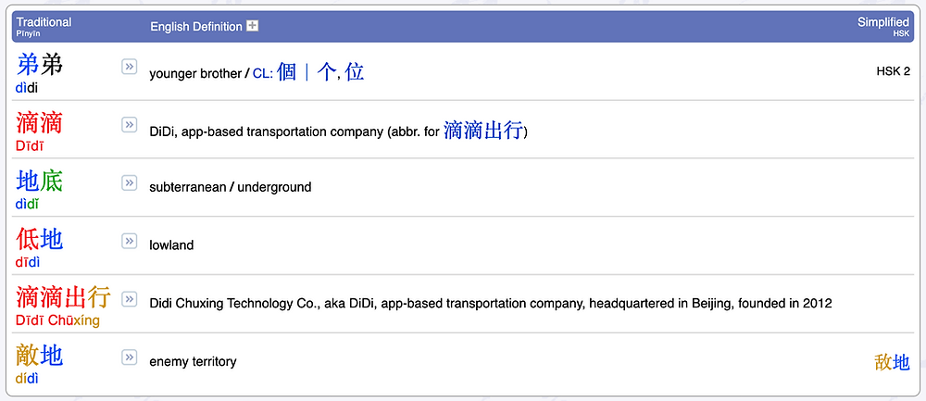Click the simplified 个 classifier link

pos(327,72)
